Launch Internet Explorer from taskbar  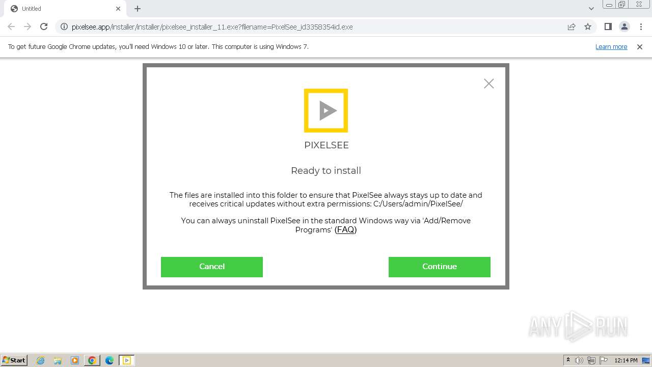point(41,360)
